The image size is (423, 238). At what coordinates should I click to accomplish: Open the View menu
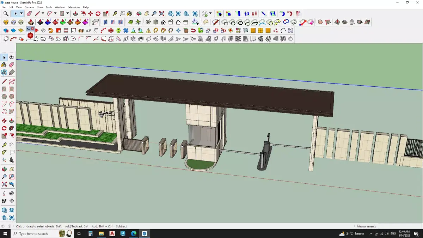19,7
